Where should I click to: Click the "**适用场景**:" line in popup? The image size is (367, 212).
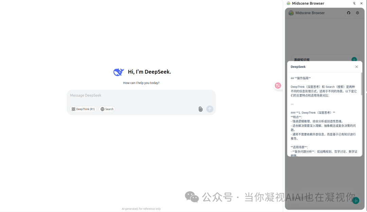pos(299,147)
